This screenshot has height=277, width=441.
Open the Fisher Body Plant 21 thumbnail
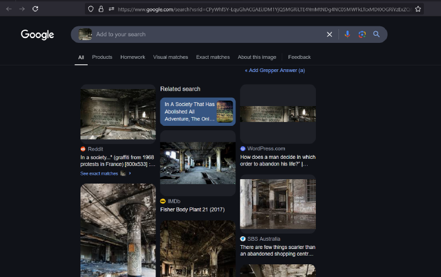pyautogui.click(x=197, y=163)
